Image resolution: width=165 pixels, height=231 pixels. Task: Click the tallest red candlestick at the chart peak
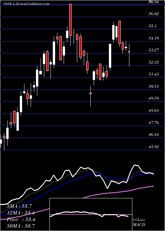click(70, 20)
